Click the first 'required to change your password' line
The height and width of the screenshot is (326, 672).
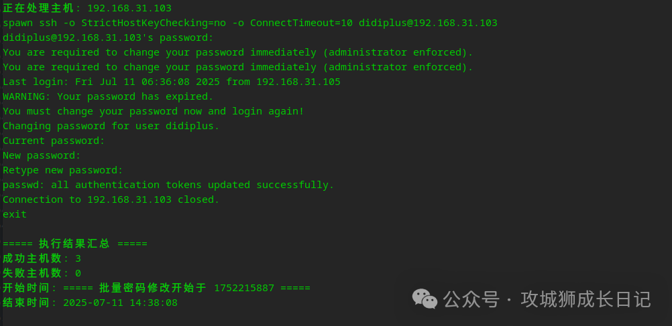[237, 52]
